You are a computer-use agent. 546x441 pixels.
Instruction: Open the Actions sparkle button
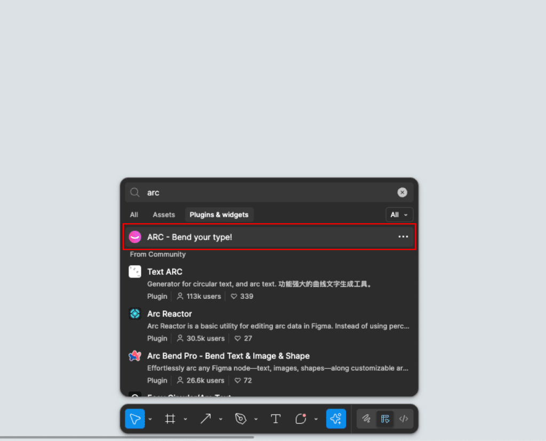point(336,419)
